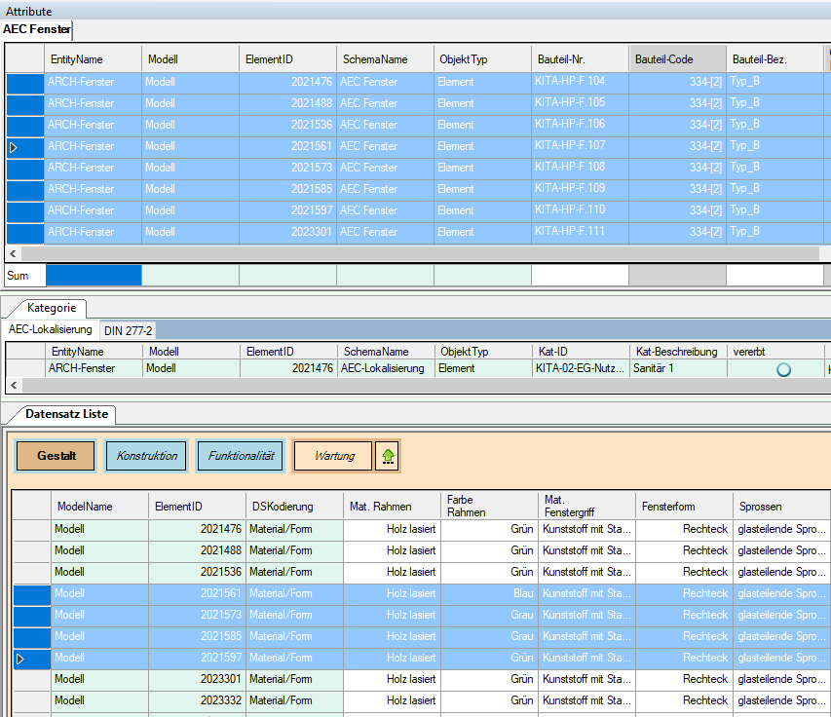The width and height of the screenshot is (831, 717).
Task: Click the green up-arrow icon beside Wartung
Action: click(x=388, y=456)
